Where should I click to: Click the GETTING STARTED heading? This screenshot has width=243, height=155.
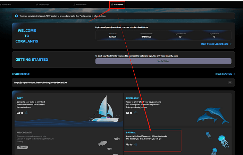[32, 60]
